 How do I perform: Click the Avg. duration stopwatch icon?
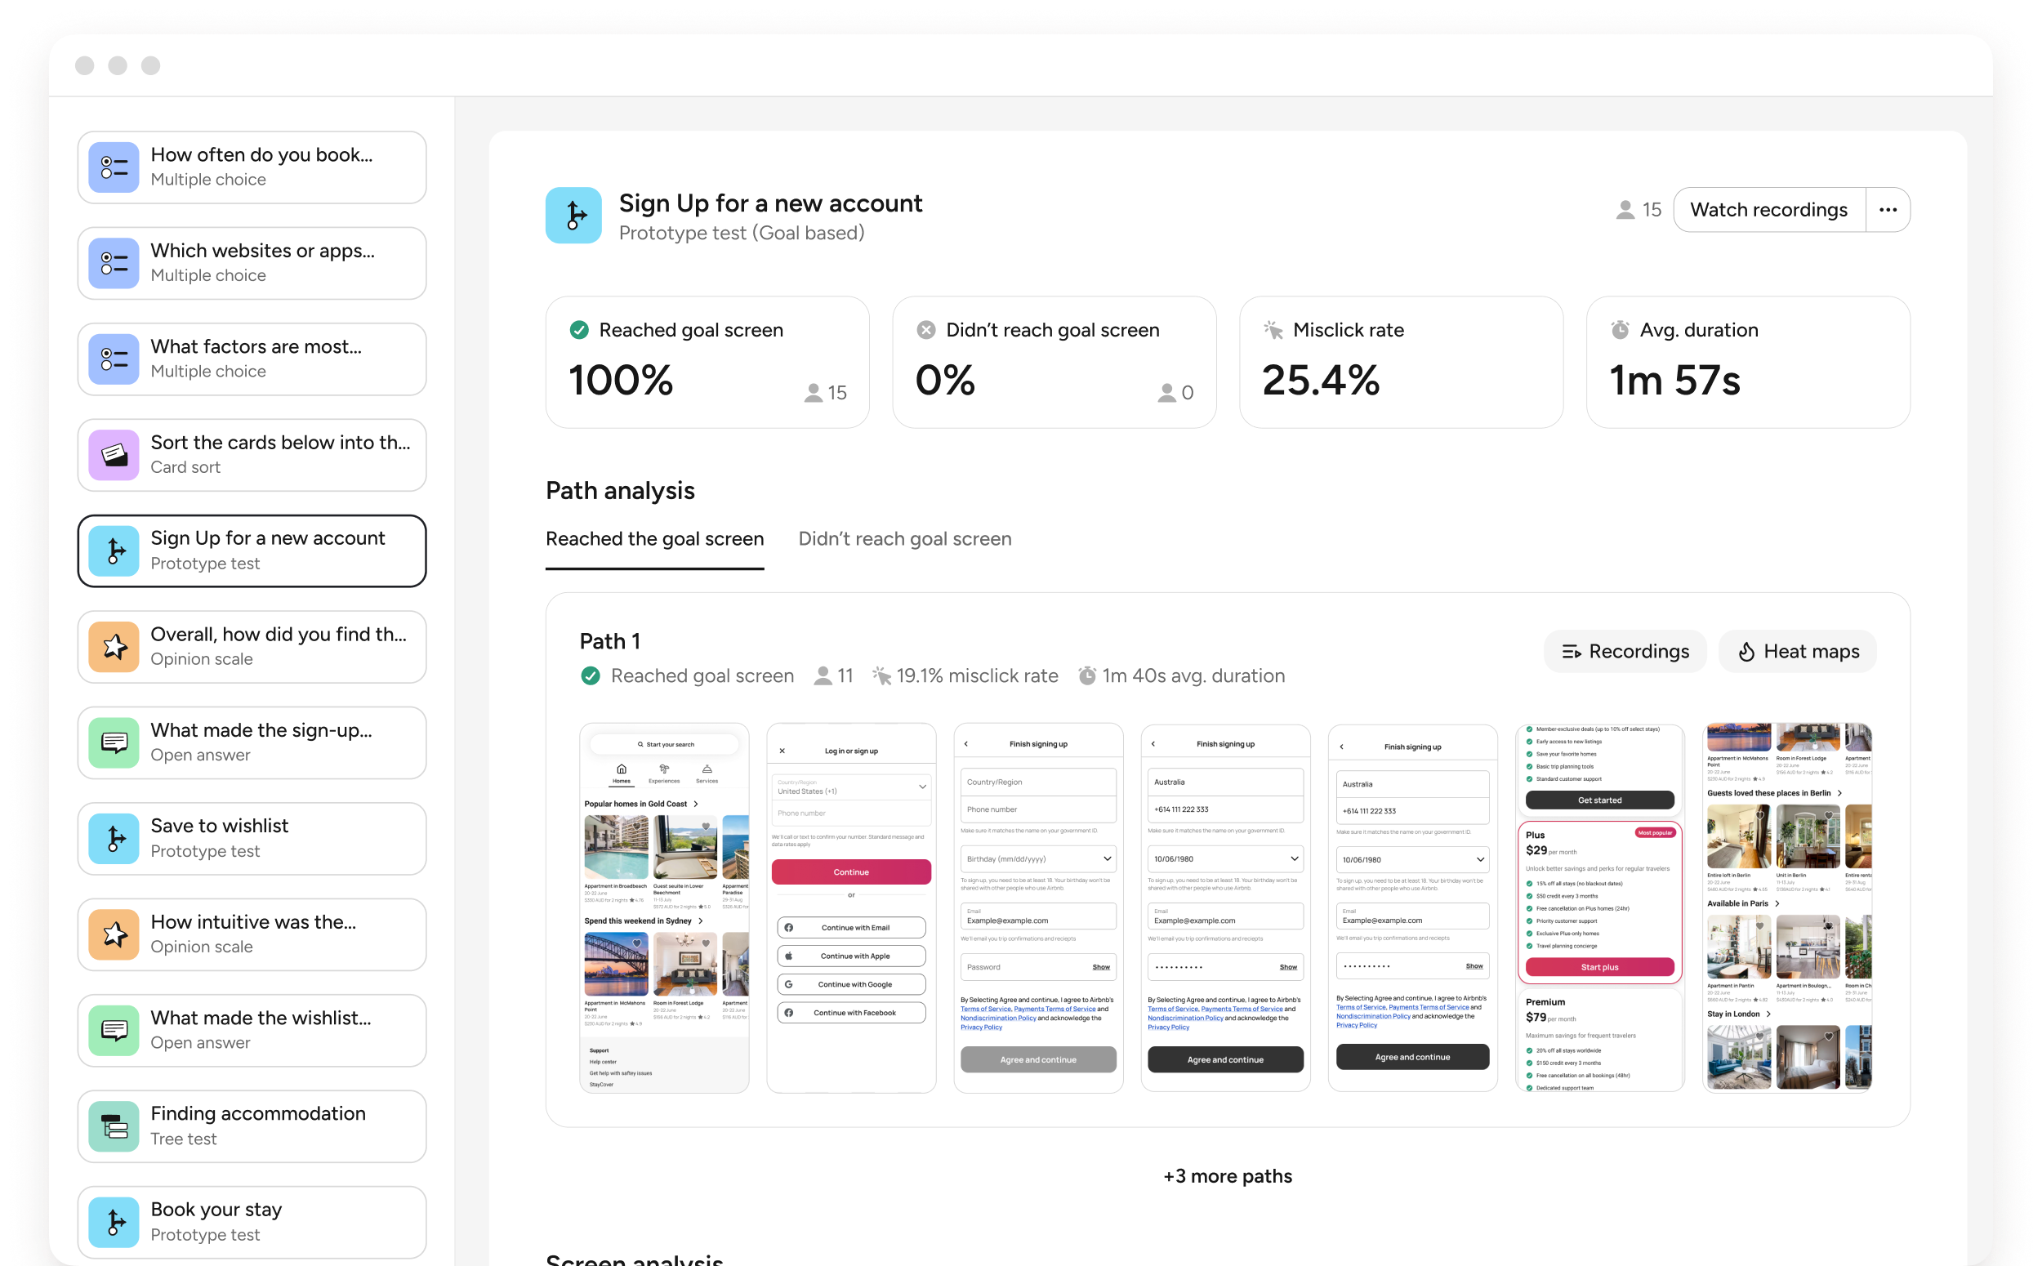[1620, 330]
